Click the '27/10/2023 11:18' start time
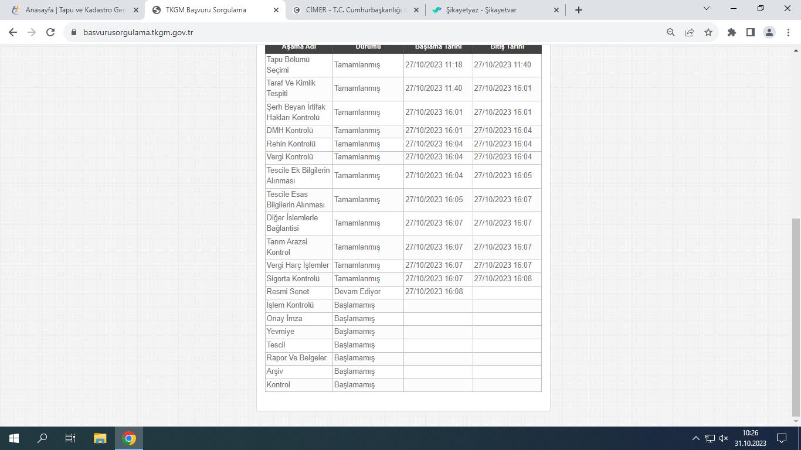Viewport: 801px width, 450px height. pyautogui.click(x=434, y=65)
